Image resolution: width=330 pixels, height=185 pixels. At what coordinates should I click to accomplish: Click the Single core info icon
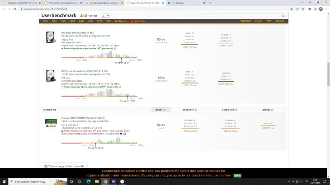236,110
